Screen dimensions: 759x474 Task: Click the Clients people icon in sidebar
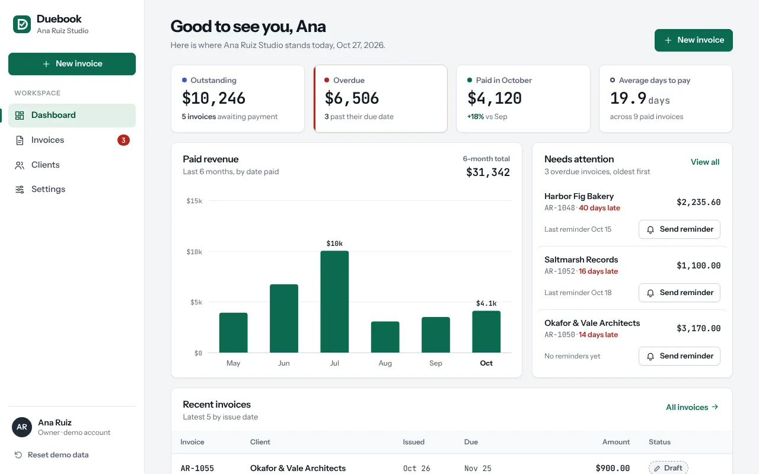pos(20,165)
